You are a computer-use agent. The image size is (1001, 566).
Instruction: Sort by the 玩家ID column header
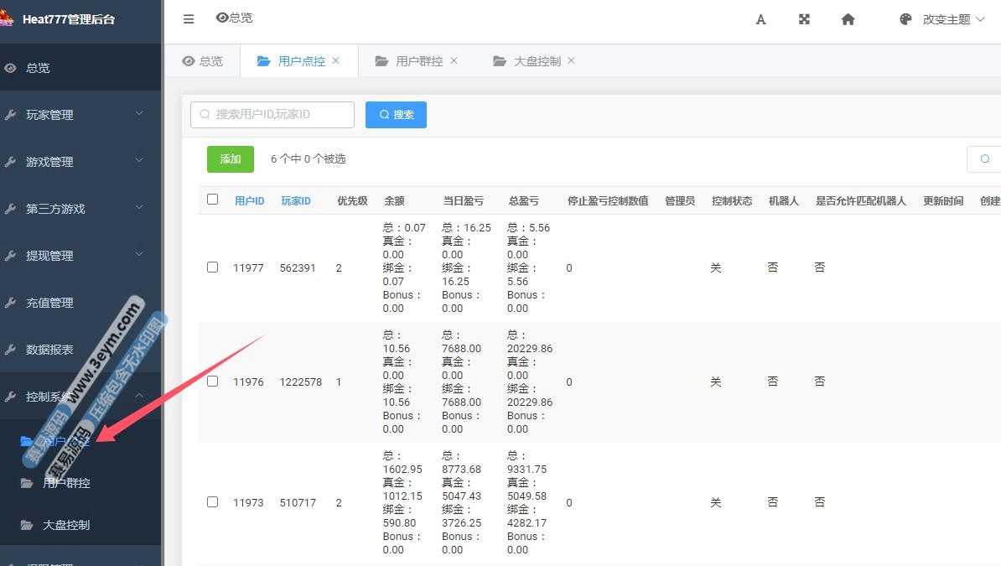pos(295,201)
